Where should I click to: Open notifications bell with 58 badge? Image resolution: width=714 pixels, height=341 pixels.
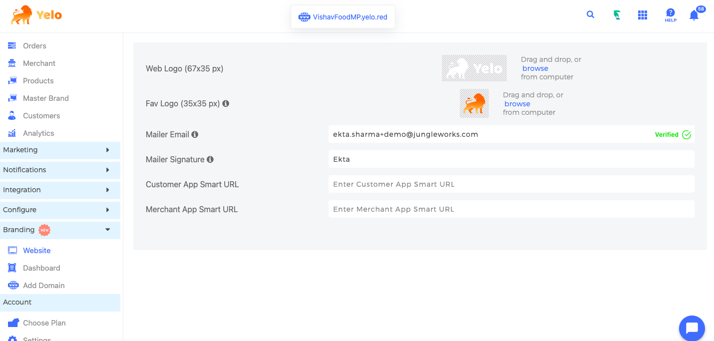694,15
